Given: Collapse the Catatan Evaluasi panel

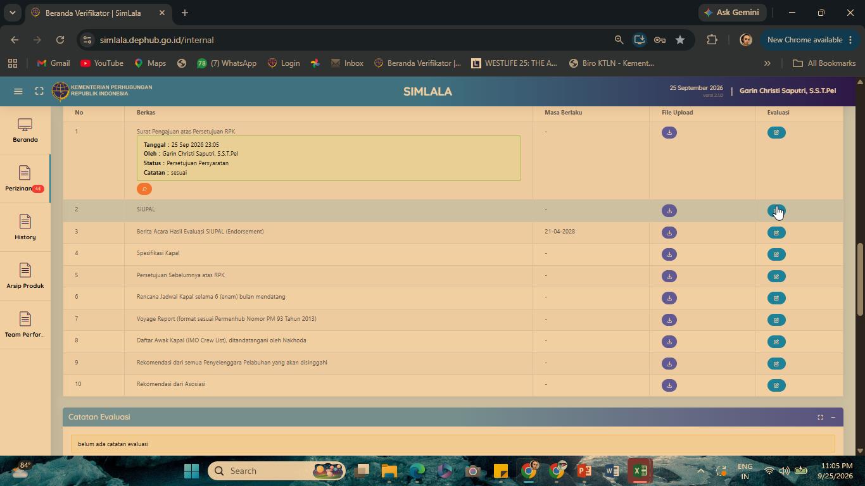Looking at the screenshot, I should [833, 417].
